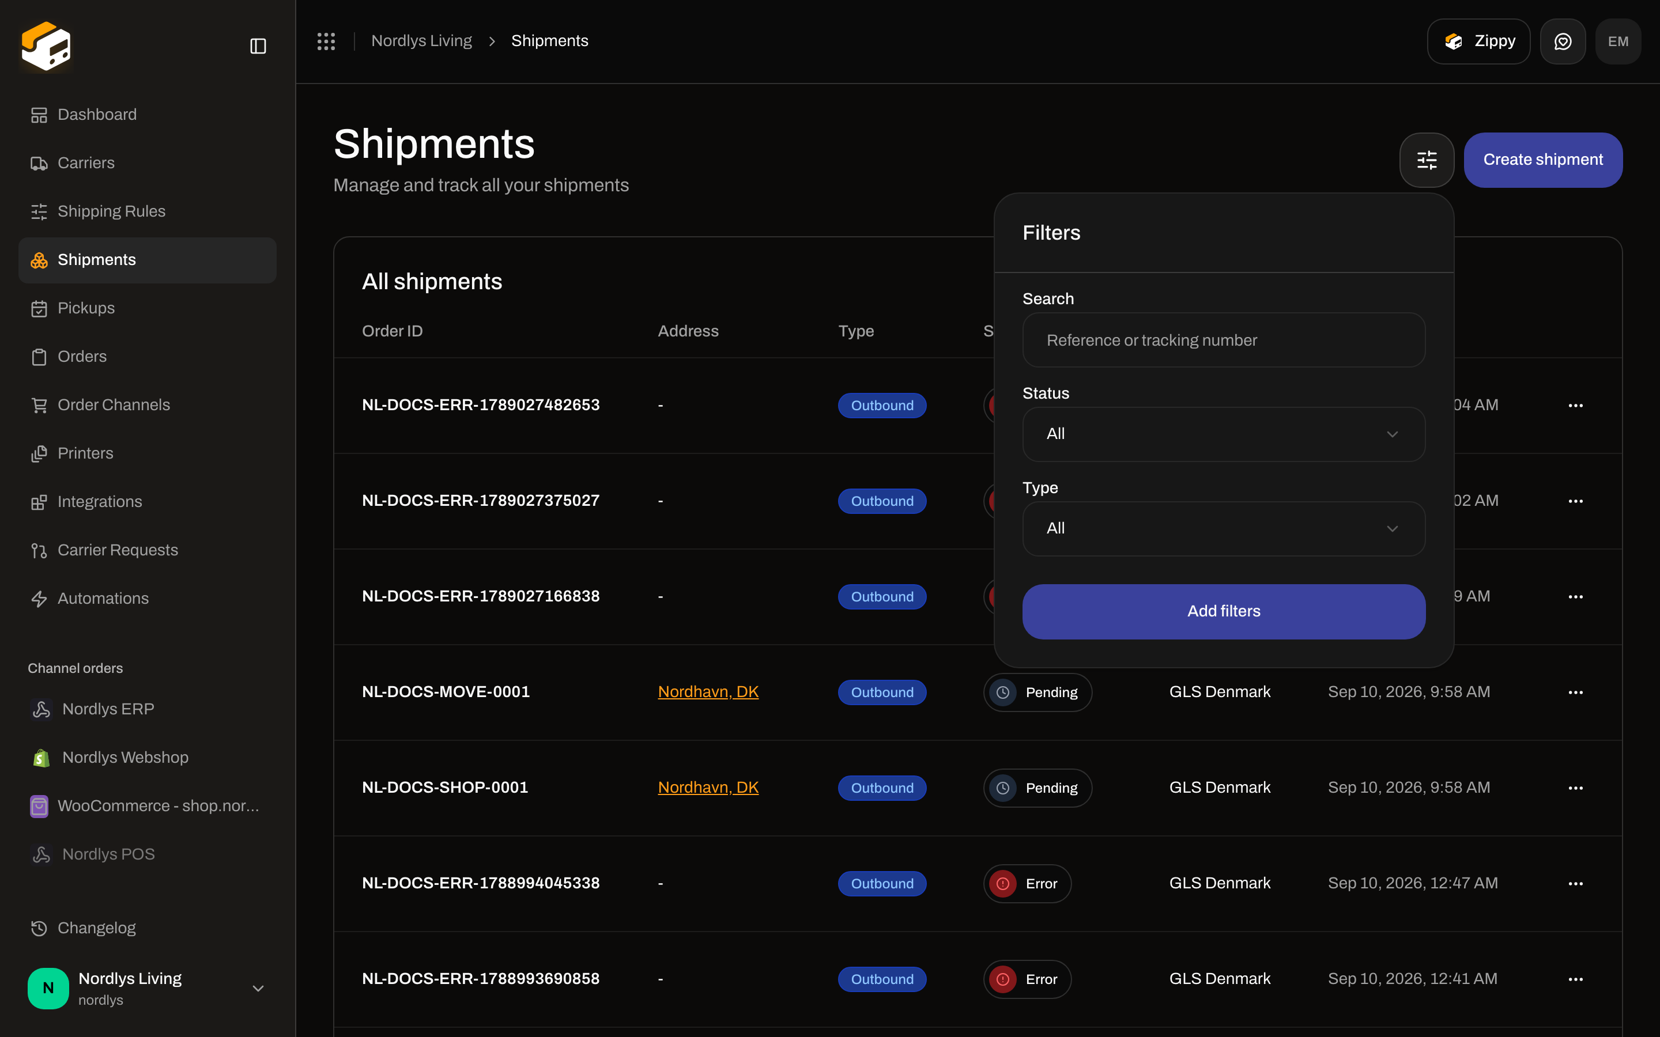Open Dashboard from sidebar
The image size is (1660, 1037).
click(x=148, y=115)
